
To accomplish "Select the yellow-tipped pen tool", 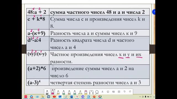I will coord(58,92).
